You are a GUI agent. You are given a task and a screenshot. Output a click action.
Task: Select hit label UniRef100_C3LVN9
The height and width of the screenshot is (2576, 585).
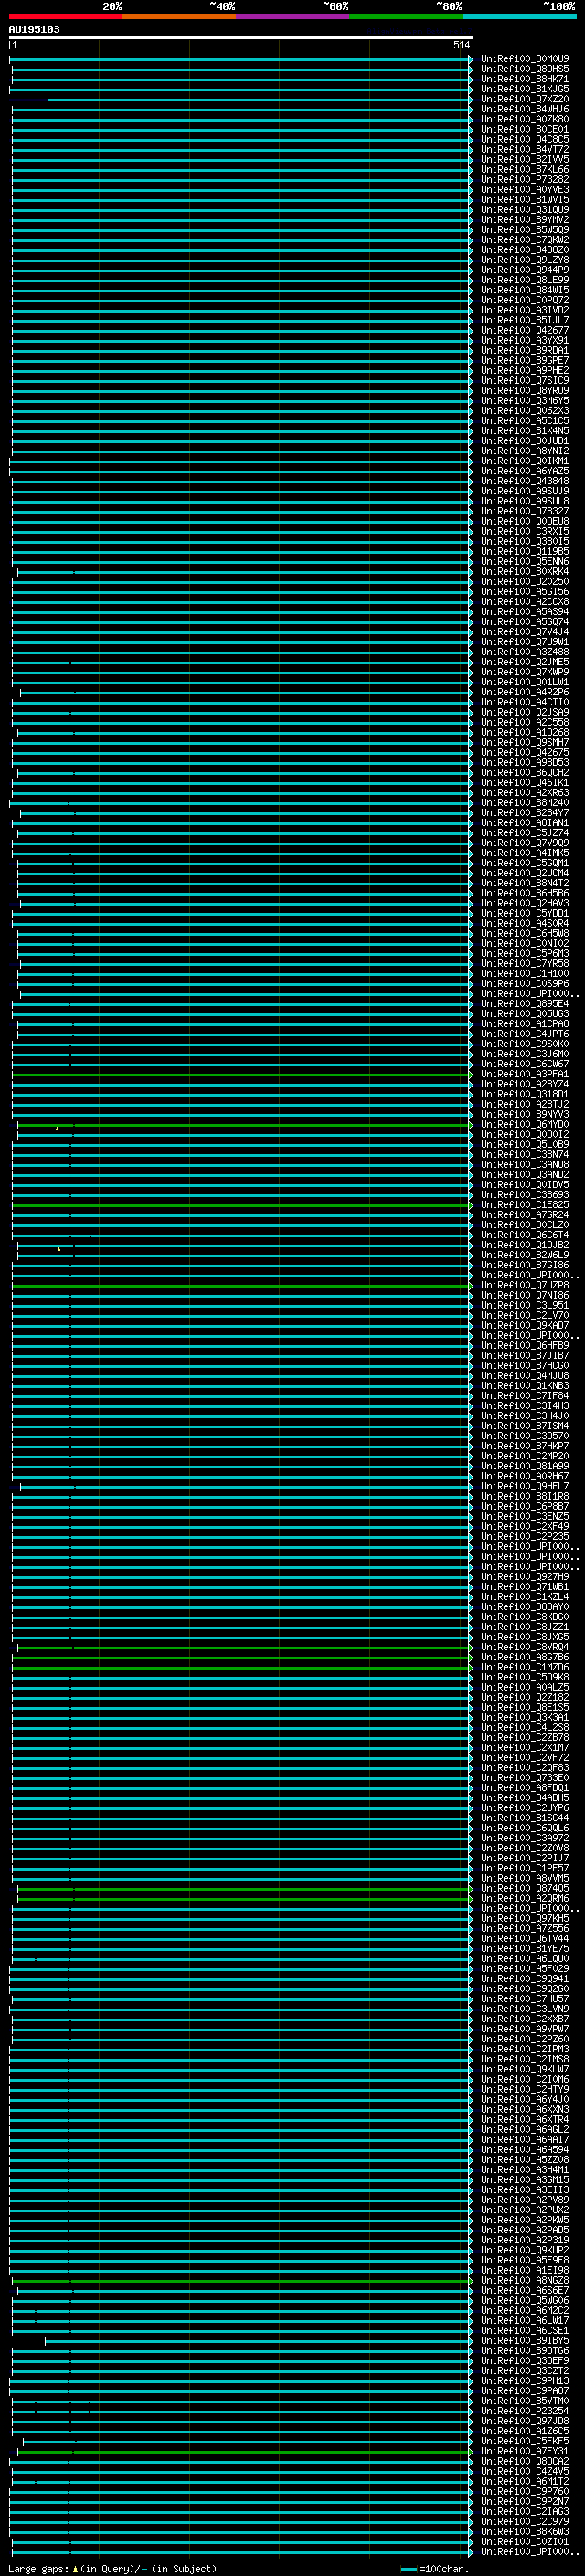pyautogui.click(x=525, y=2010)
